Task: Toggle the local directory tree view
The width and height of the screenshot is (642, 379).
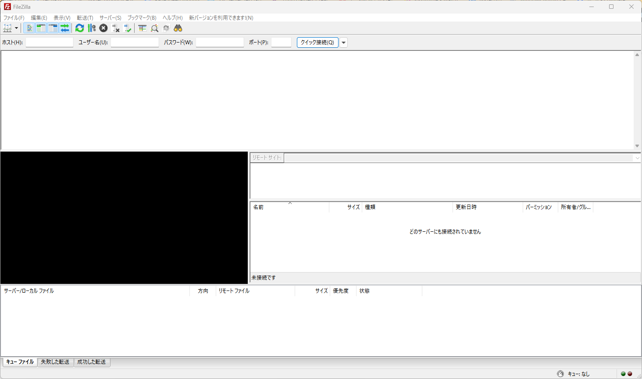Action: 41,28
